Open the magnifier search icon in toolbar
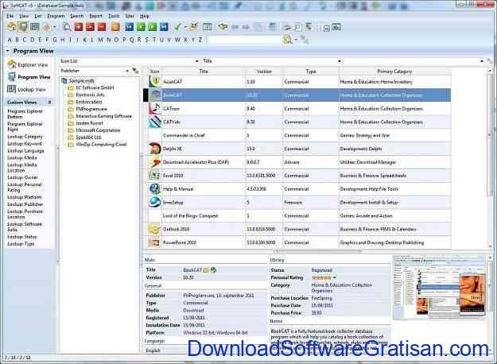Screen dimensions: 497x364 click(67, 27)
